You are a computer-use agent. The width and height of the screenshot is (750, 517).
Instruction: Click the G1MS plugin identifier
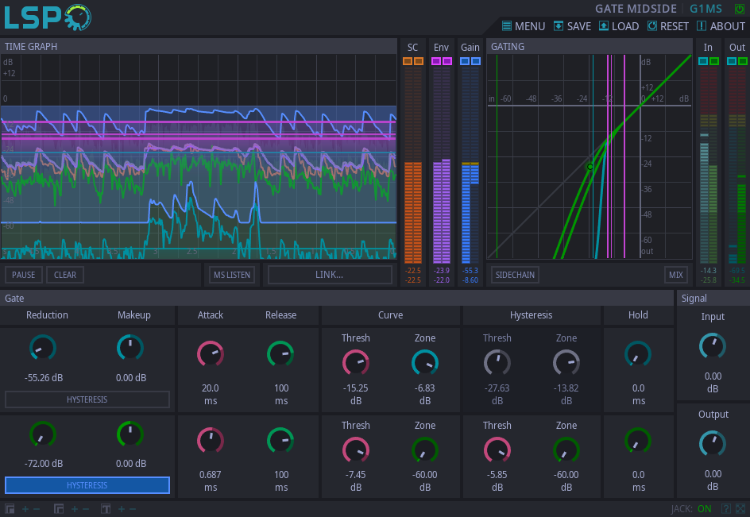pyautogui.click(x=706, y=9)
